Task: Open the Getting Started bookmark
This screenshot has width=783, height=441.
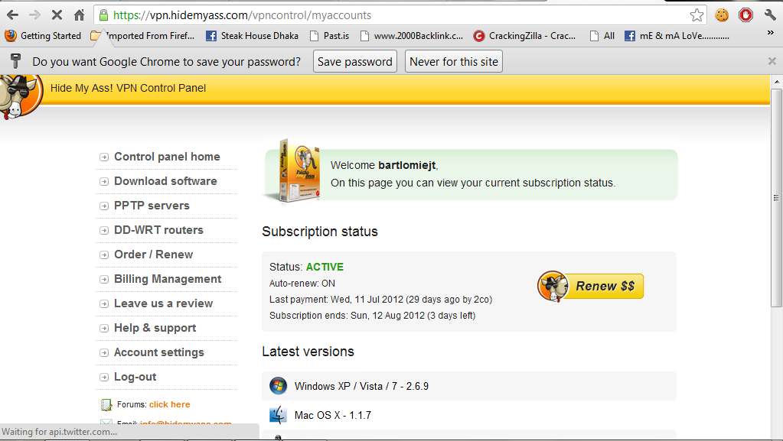Action: 43,36
